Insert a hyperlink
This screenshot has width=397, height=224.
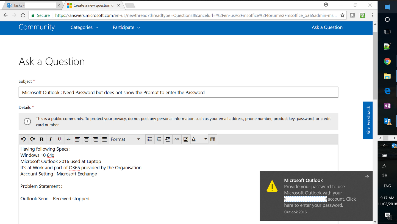[x=177, y=139]
